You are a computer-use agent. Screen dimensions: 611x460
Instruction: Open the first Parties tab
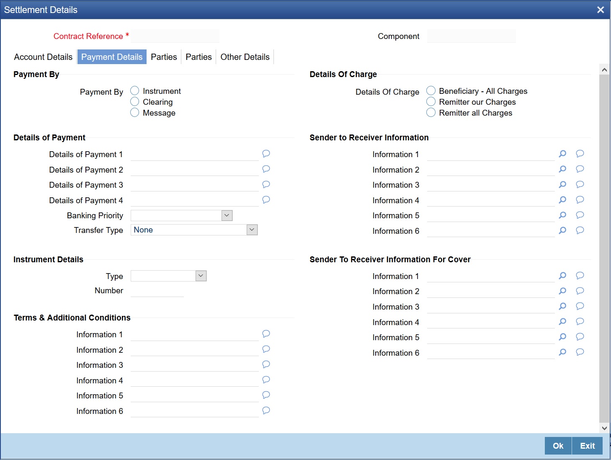click(x=164, y=57)
